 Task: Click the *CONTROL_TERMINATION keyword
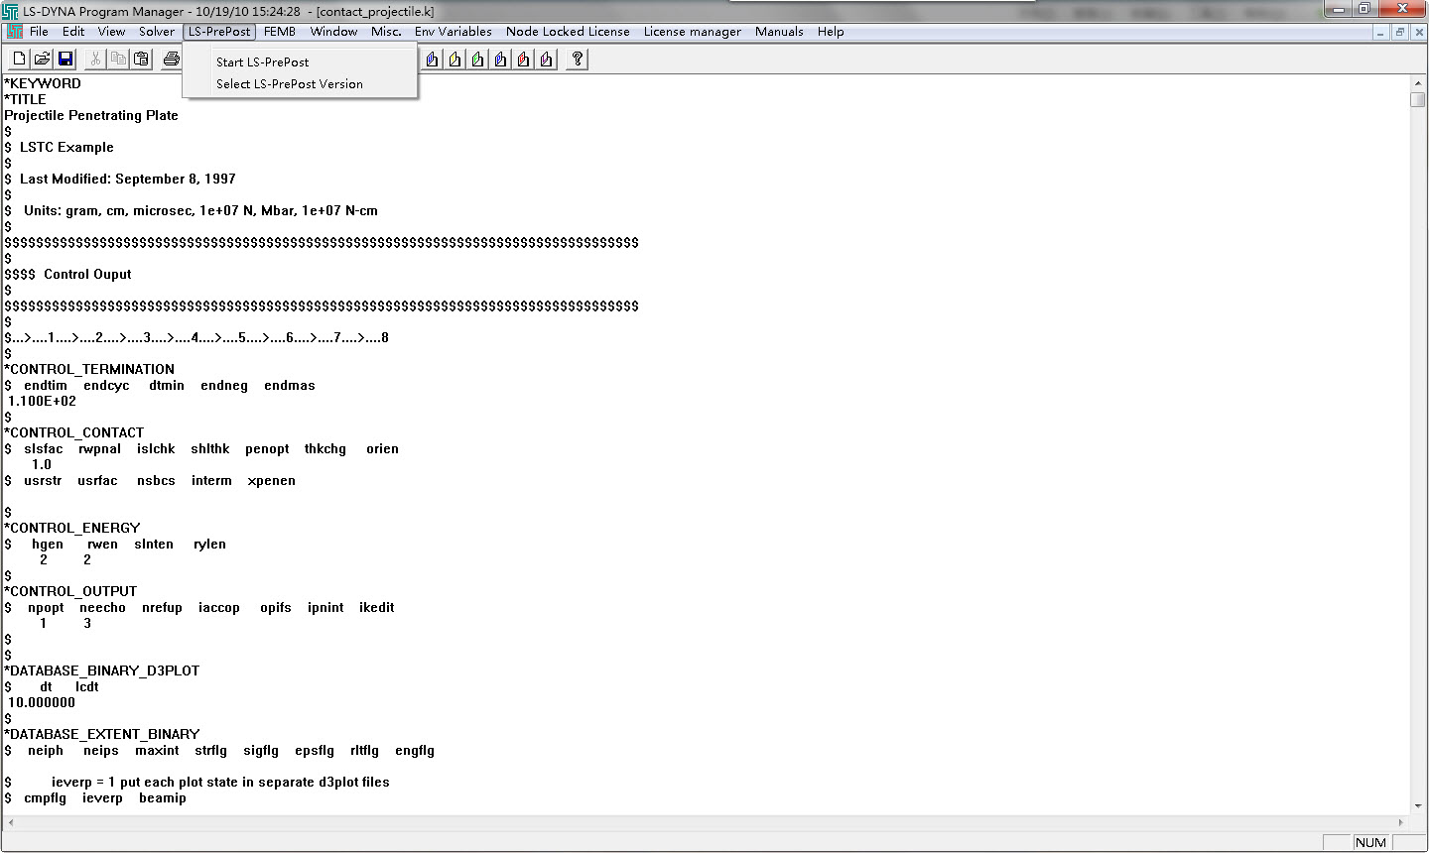(x=89, y=369)
